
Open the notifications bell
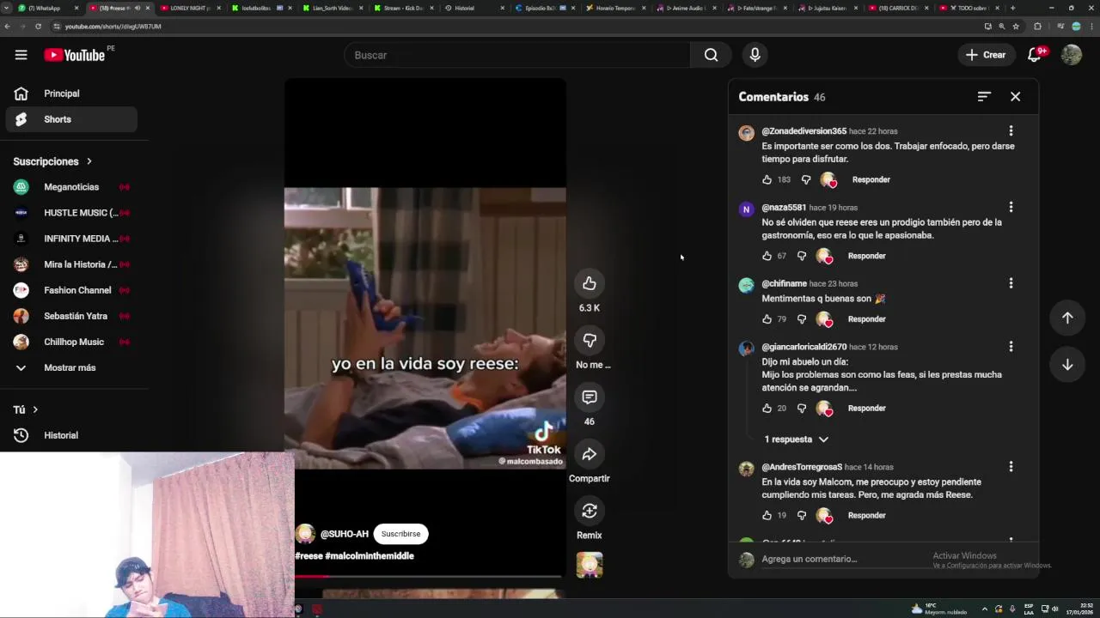1035,55
